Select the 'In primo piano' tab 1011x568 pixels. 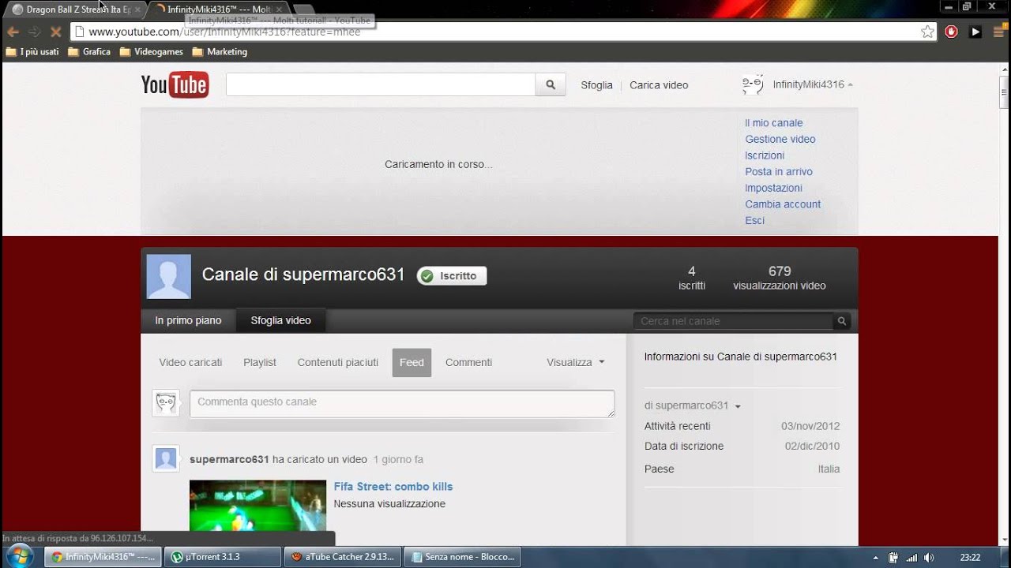coord(188,321)
